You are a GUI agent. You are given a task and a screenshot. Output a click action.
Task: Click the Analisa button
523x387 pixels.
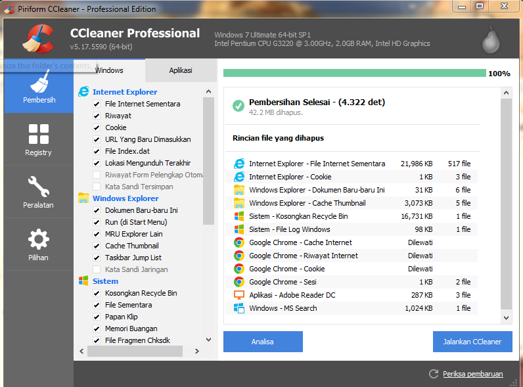tap(263, 342)
